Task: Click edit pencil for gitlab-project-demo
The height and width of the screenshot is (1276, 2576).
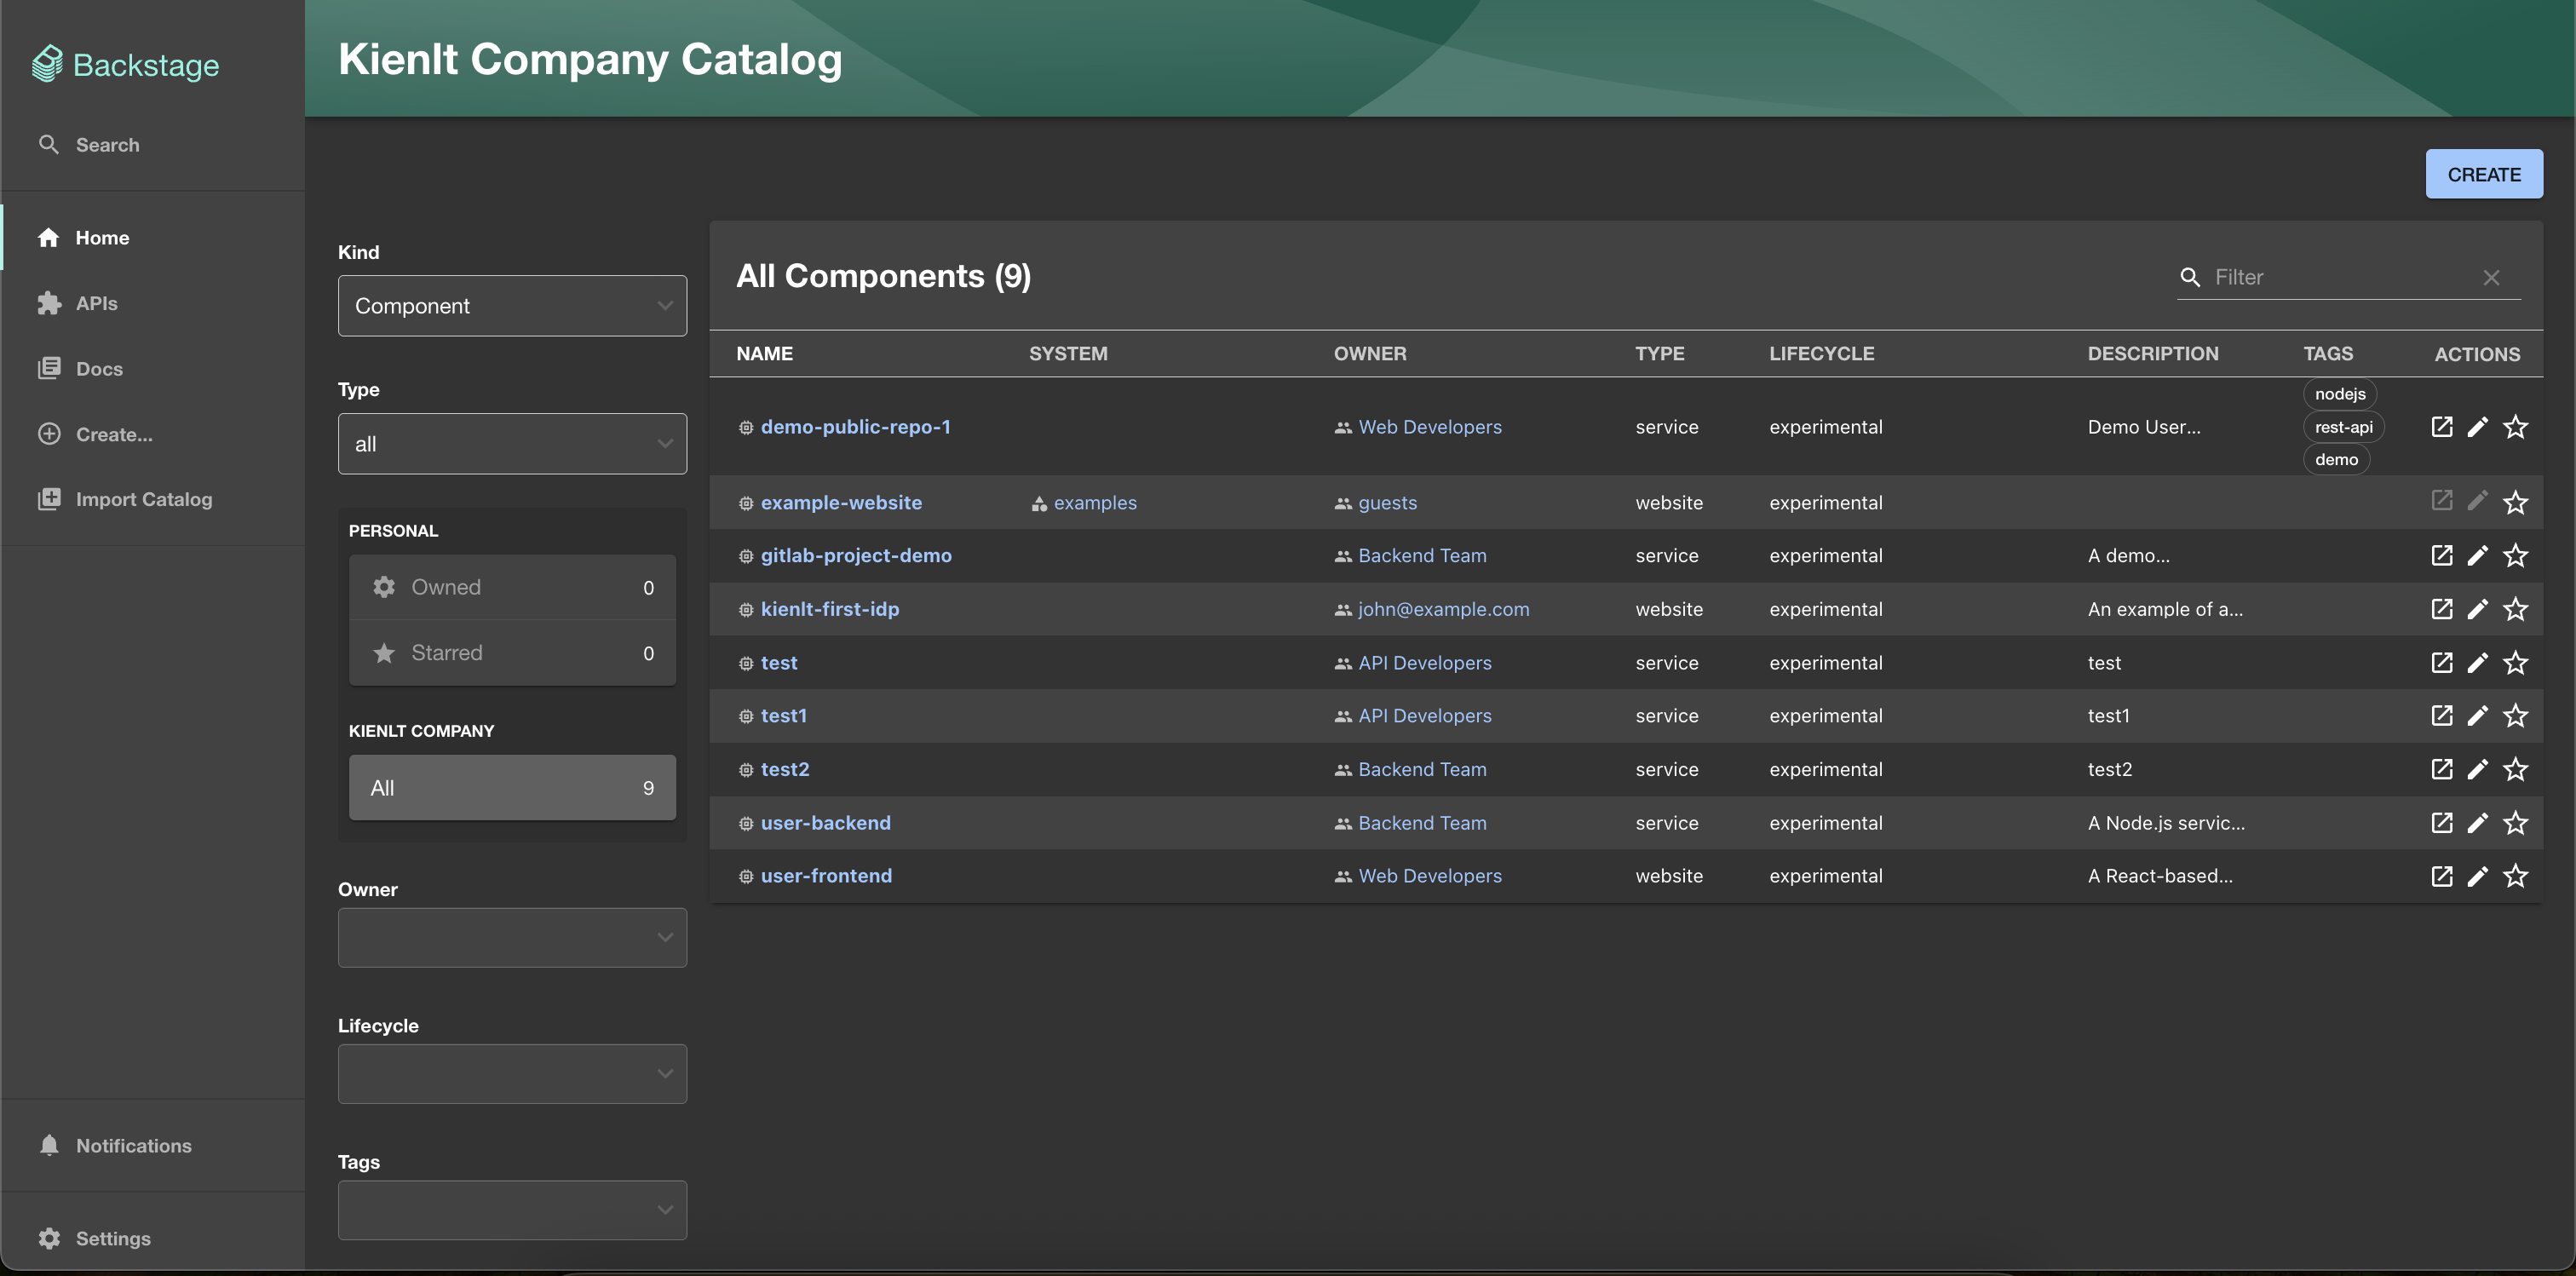Action: [2477, 556]
